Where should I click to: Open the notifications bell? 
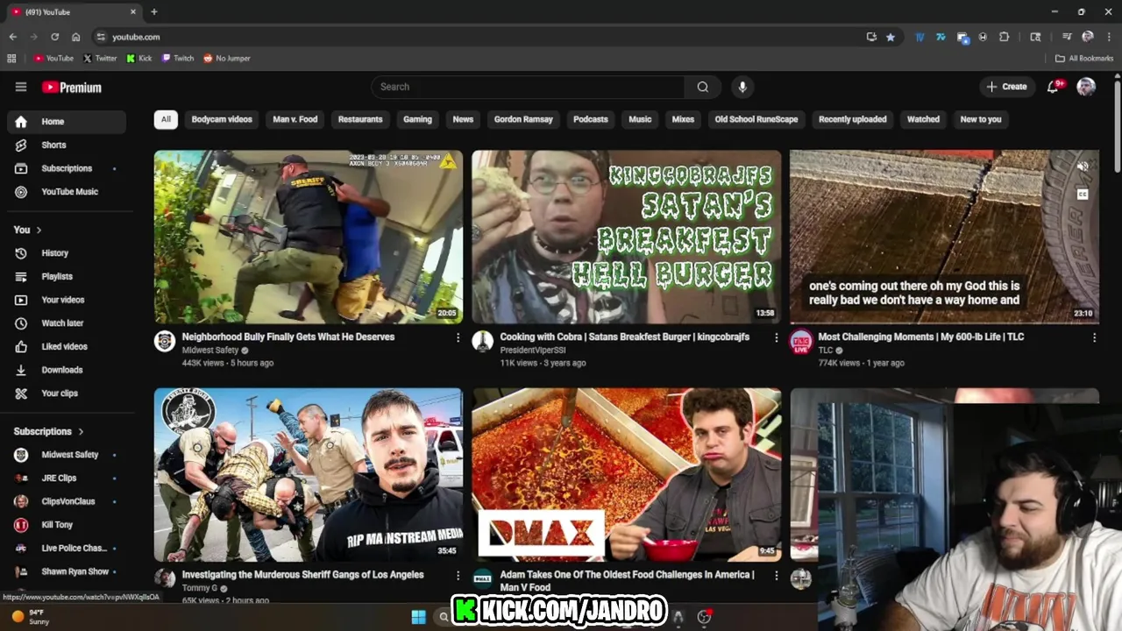[1053, 87]
